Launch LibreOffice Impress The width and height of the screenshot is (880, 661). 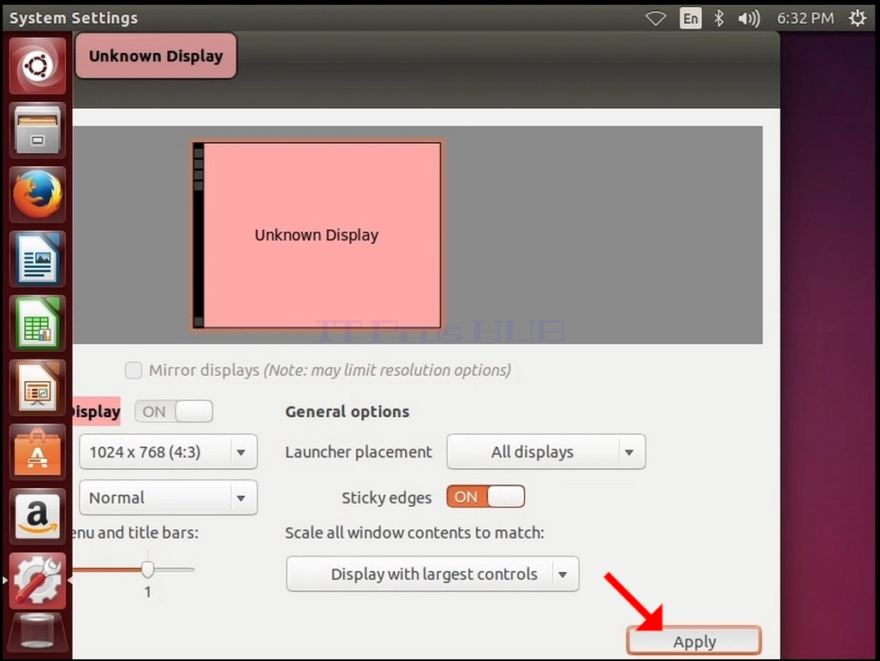coord(38,389)
